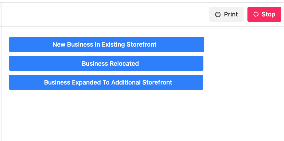The image size is (284, 141).
Task: Click the word Relocated in middle button
Action: tap(124, 64)
